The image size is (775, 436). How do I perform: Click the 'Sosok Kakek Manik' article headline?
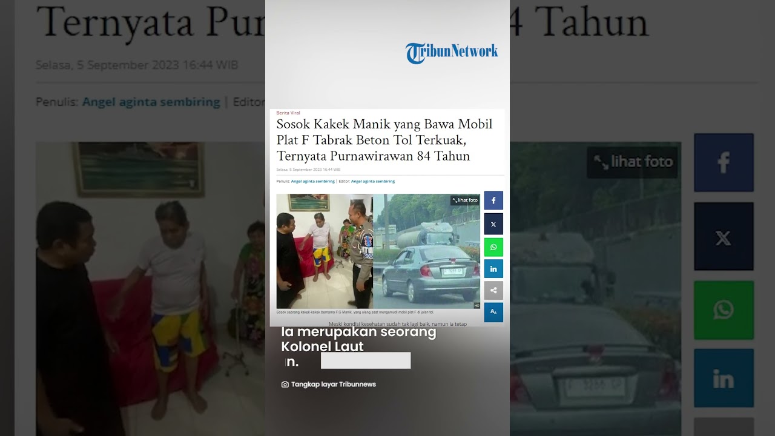384,140
